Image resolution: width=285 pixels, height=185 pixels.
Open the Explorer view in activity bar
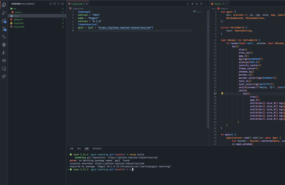point(4,5)
